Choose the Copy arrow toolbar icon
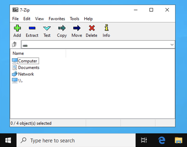 click(62, 28)
